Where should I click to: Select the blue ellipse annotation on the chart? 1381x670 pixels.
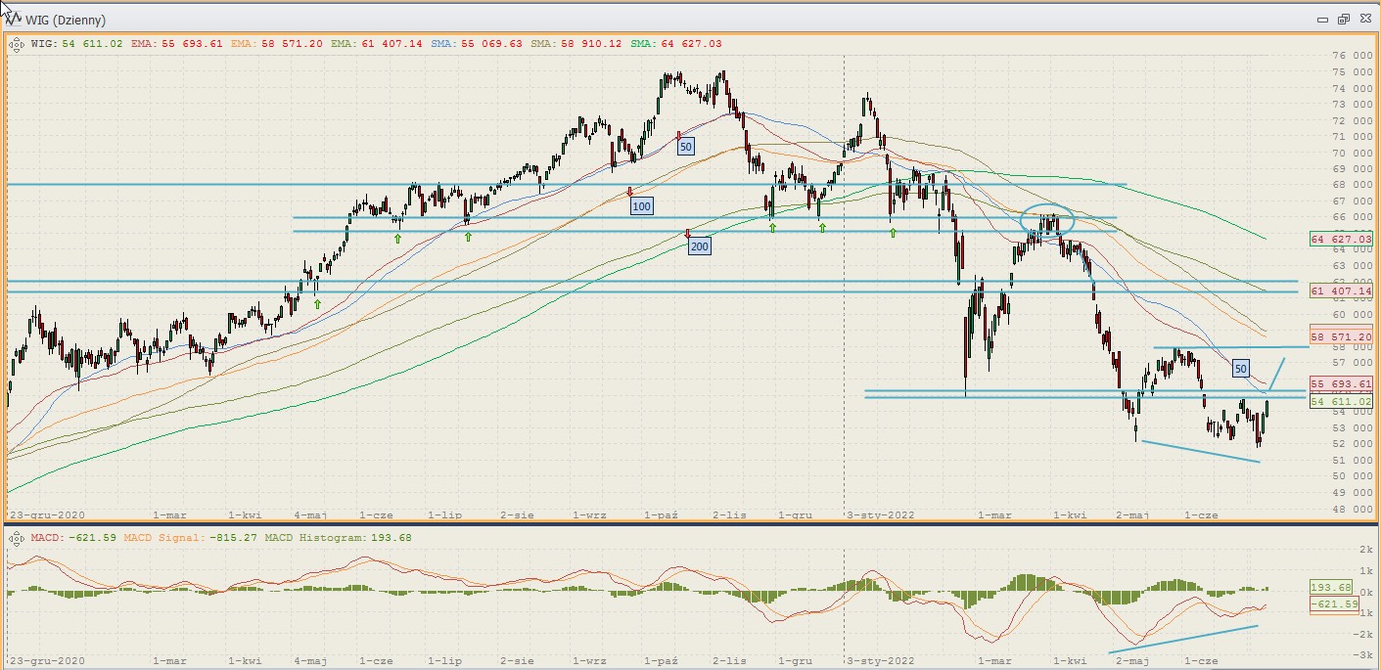click(1046, 222)
